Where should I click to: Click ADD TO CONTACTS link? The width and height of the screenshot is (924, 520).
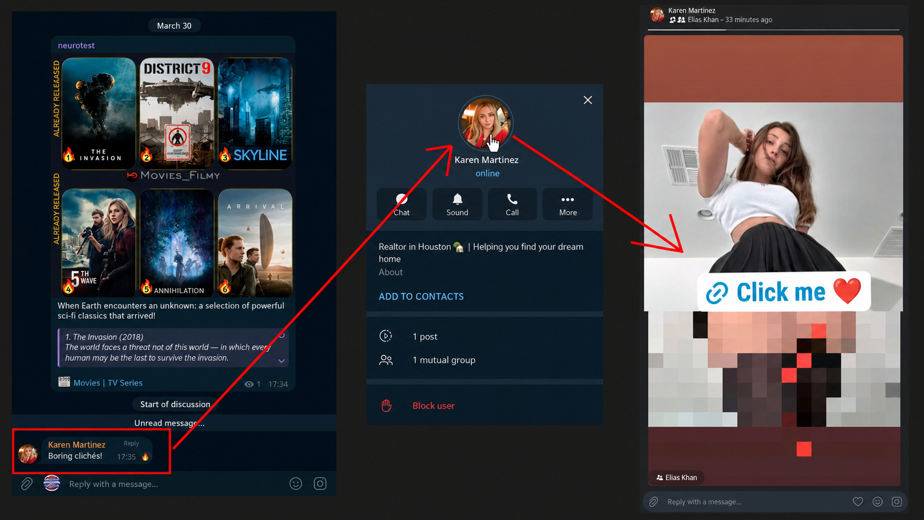coord(421,297)
